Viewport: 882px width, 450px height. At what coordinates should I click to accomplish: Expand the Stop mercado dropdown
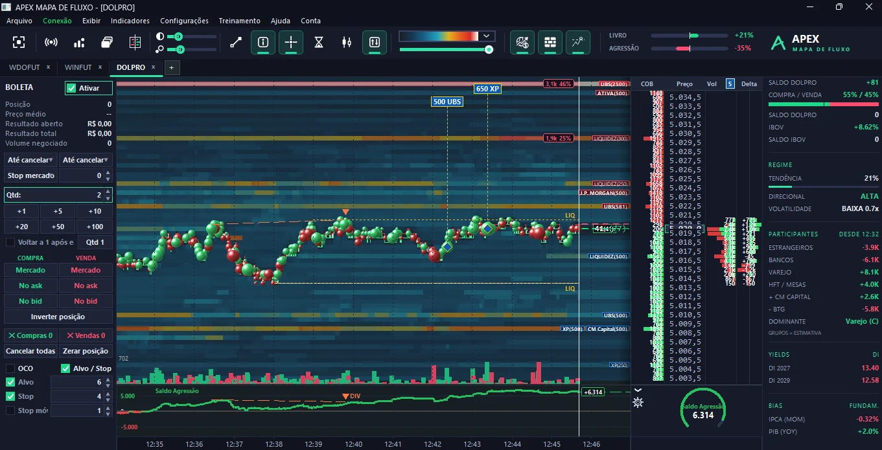point(30,175)
